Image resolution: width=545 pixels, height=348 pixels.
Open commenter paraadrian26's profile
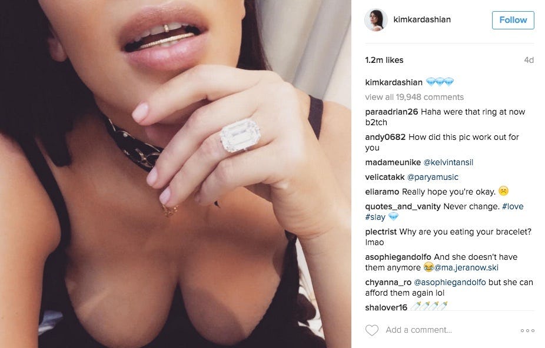391,112
